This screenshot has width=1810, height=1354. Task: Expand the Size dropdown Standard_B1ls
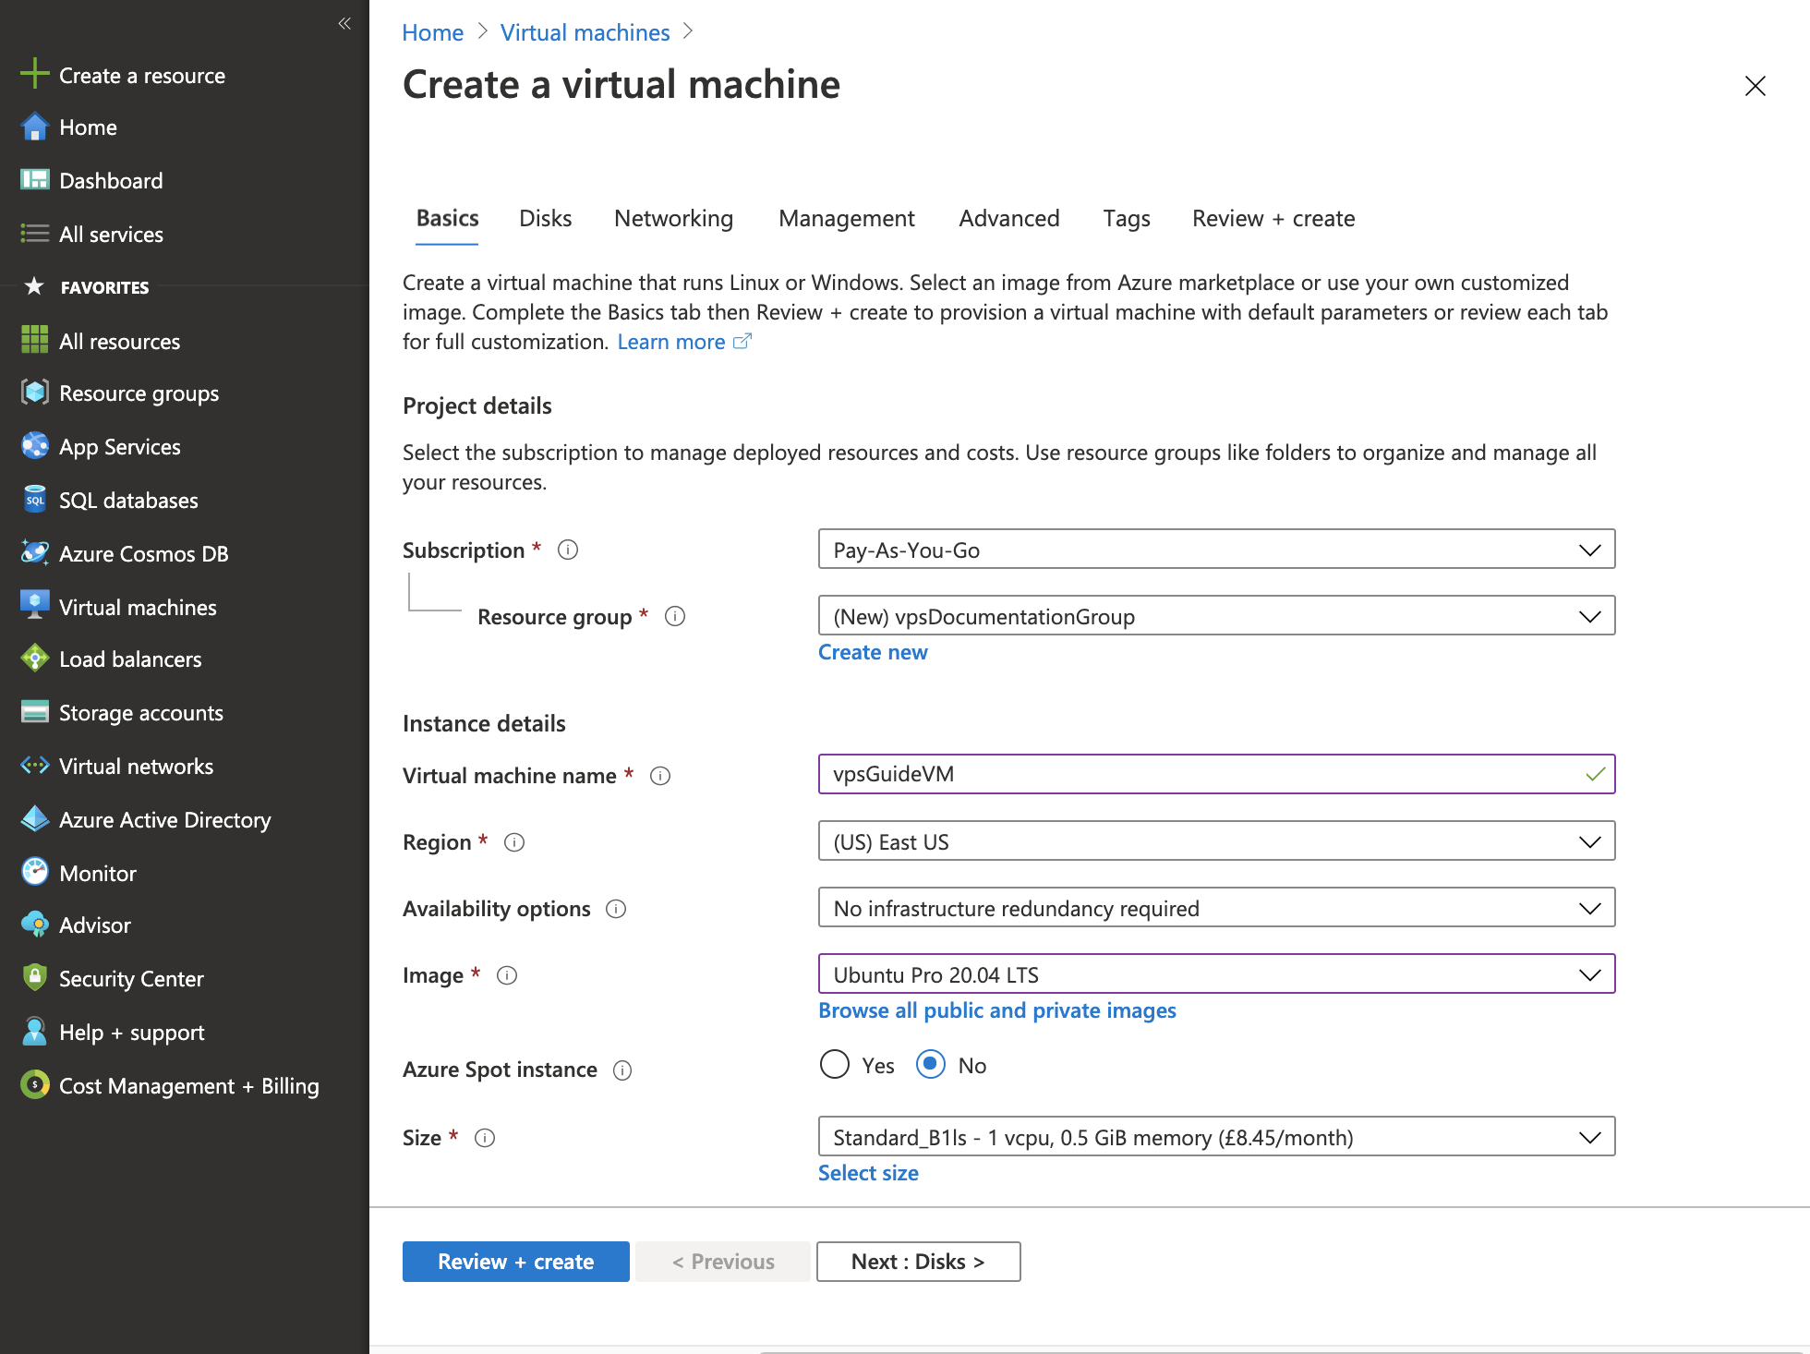click(1215, 1137)
